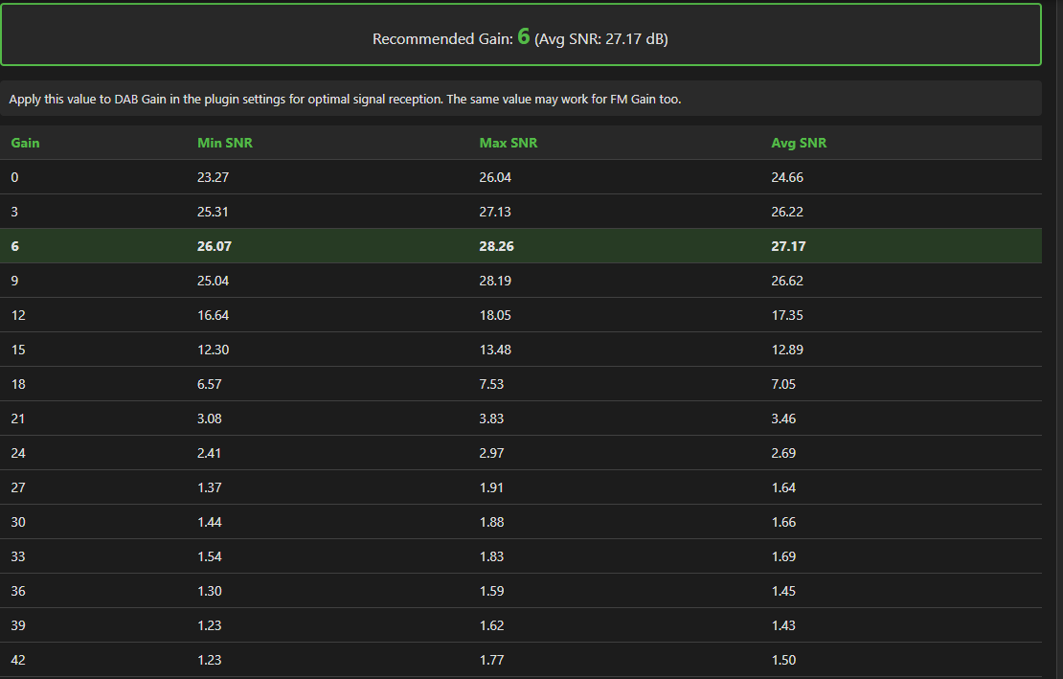Click the Avg SNR value 2.69
The image size is (1063, 679).
(783, 453)
